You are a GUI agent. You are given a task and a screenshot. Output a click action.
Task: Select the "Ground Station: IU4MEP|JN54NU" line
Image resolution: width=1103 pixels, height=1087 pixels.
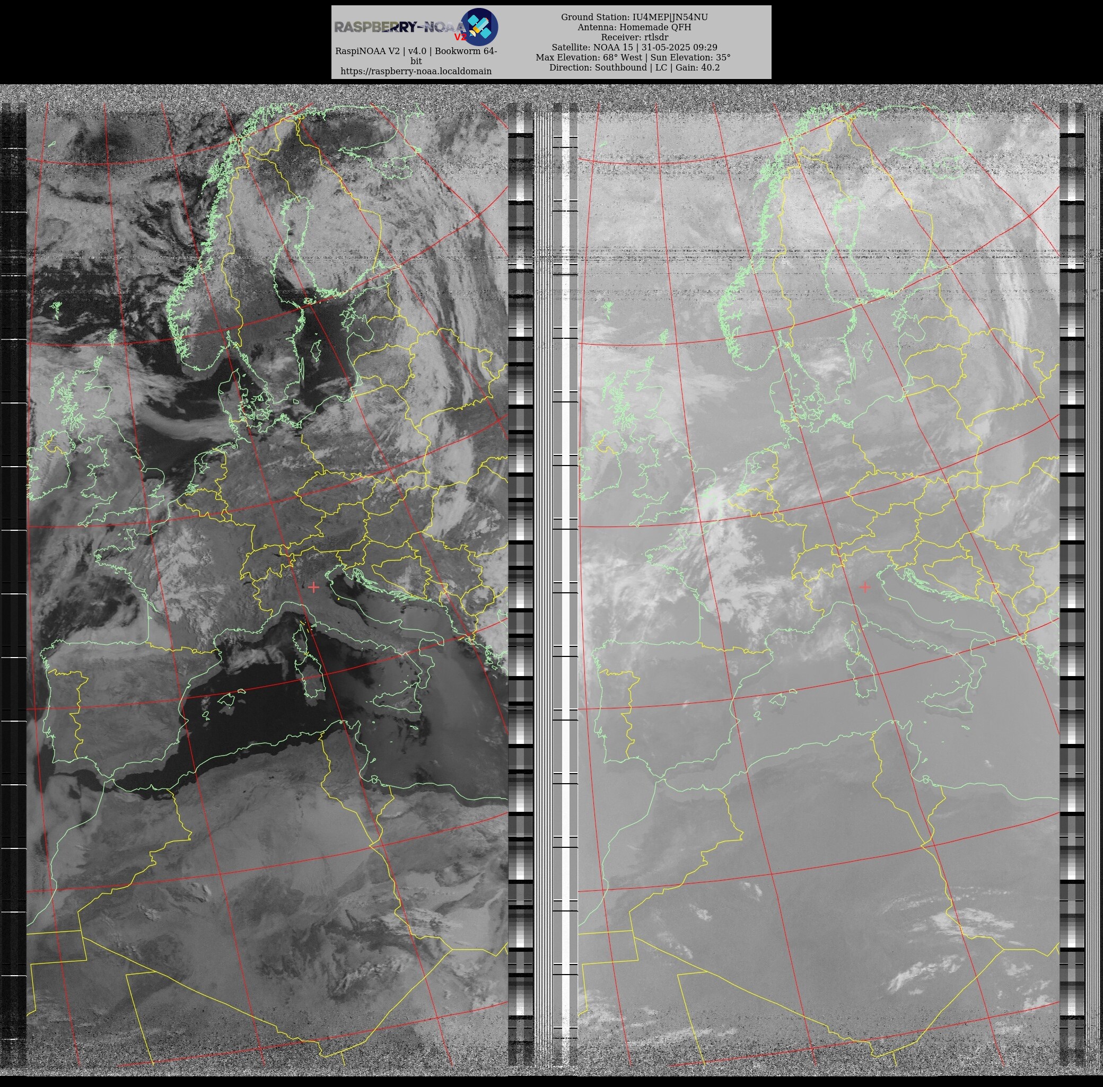(x=634, y=17)
